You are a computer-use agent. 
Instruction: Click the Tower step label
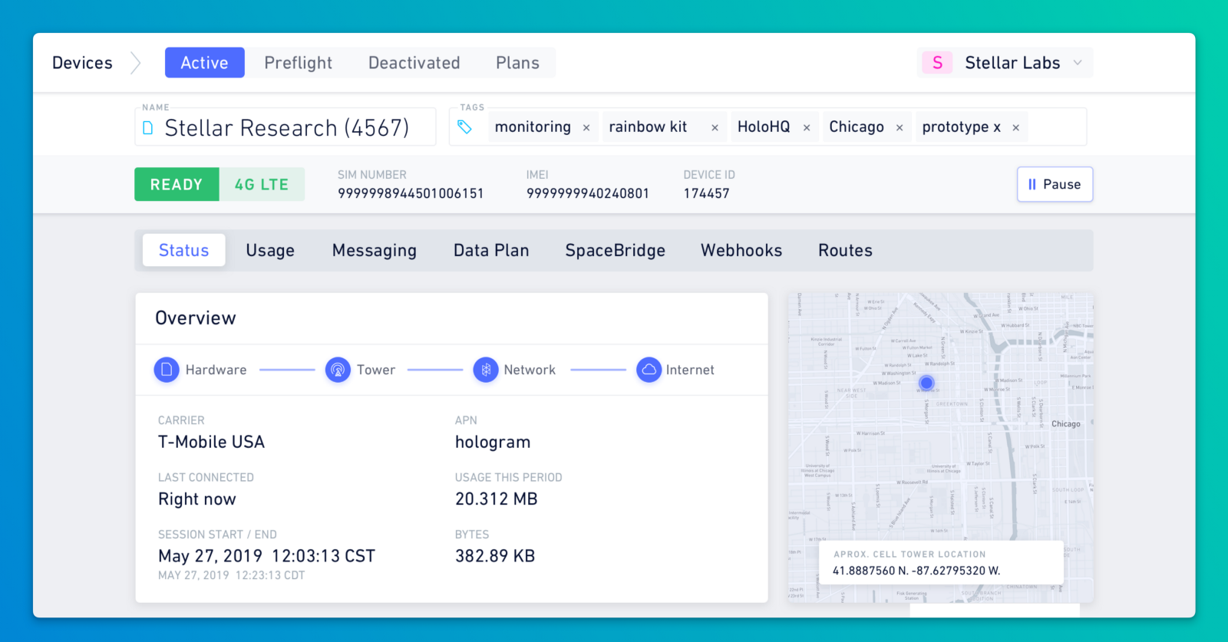[376, 370]
